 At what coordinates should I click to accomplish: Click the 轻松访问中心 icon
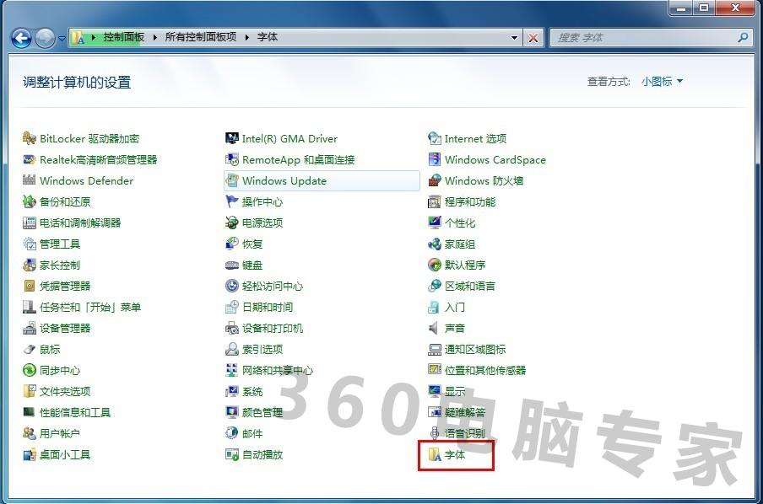tap(231, 286)
